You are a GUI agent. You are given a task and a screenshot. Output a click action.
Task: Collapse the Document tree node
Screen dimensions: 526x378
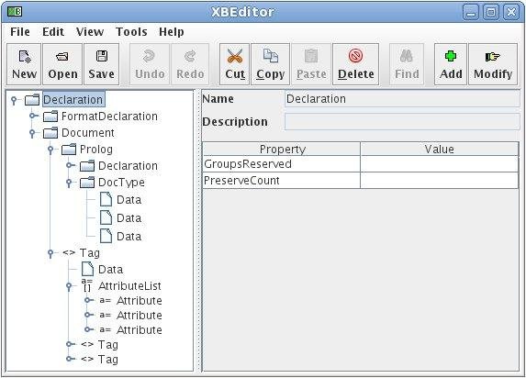(x=32, y=133)
